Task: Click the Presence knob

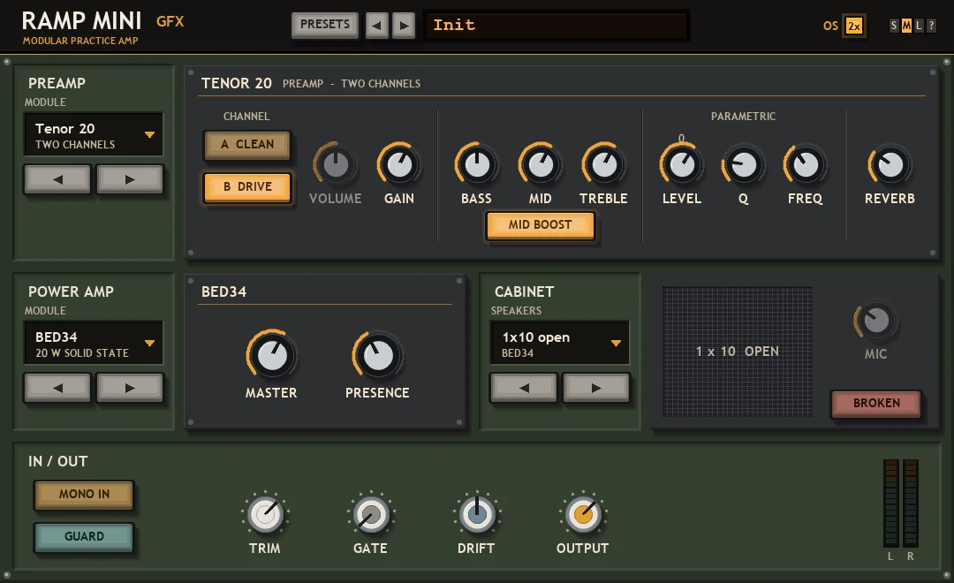Action: (377, 356)
